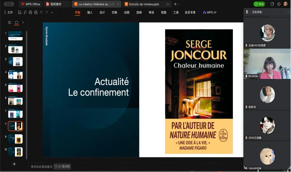The height and width of the screenshot is (172, 291).
Task: Click participant avatar of 2506王甜鑫
Action: pos(267,125)
